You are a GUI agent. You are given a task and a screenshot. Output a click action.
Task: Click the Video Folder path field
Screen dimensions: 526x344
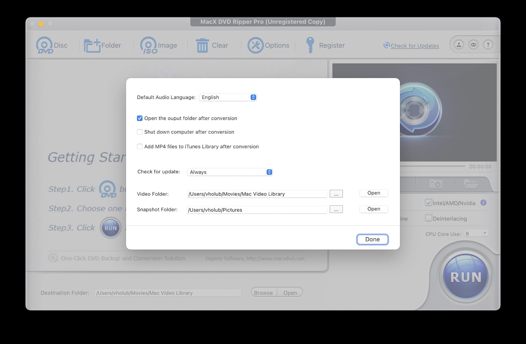click(x=257, y=194)
